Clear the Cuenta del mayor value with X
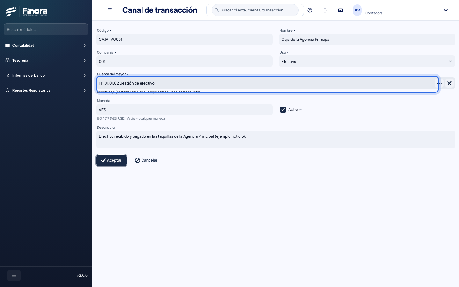459x287 pixels. tap(449, 83)
